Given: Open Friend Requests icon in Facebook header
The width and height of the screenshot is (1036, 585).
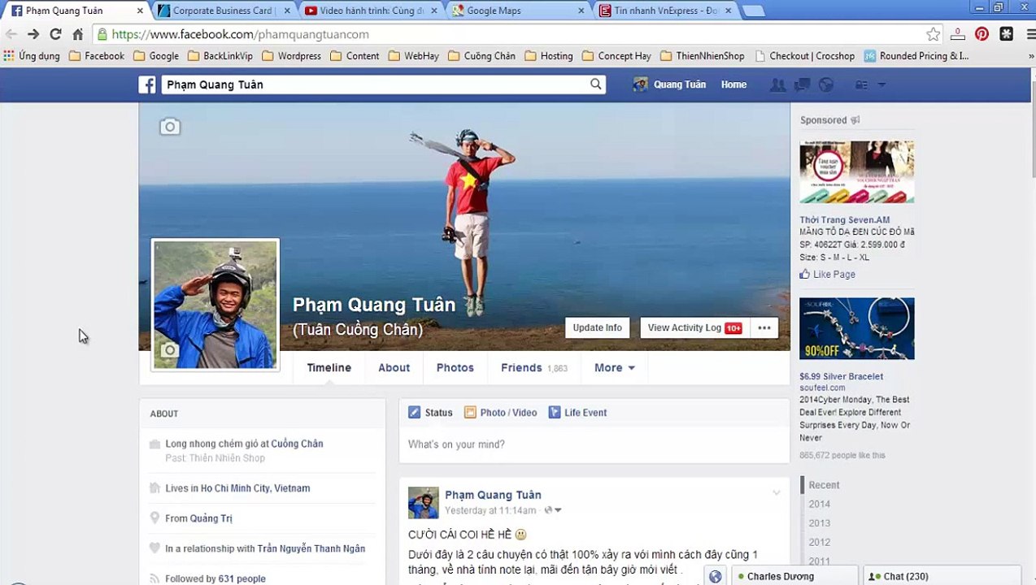Looking at the screenshot, I should tap(777, 84).
